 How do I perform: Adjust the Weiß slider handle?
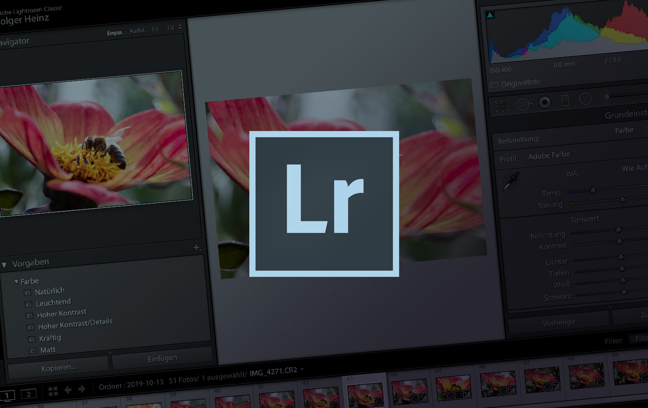pyautogui.click(x=623, y=280)
